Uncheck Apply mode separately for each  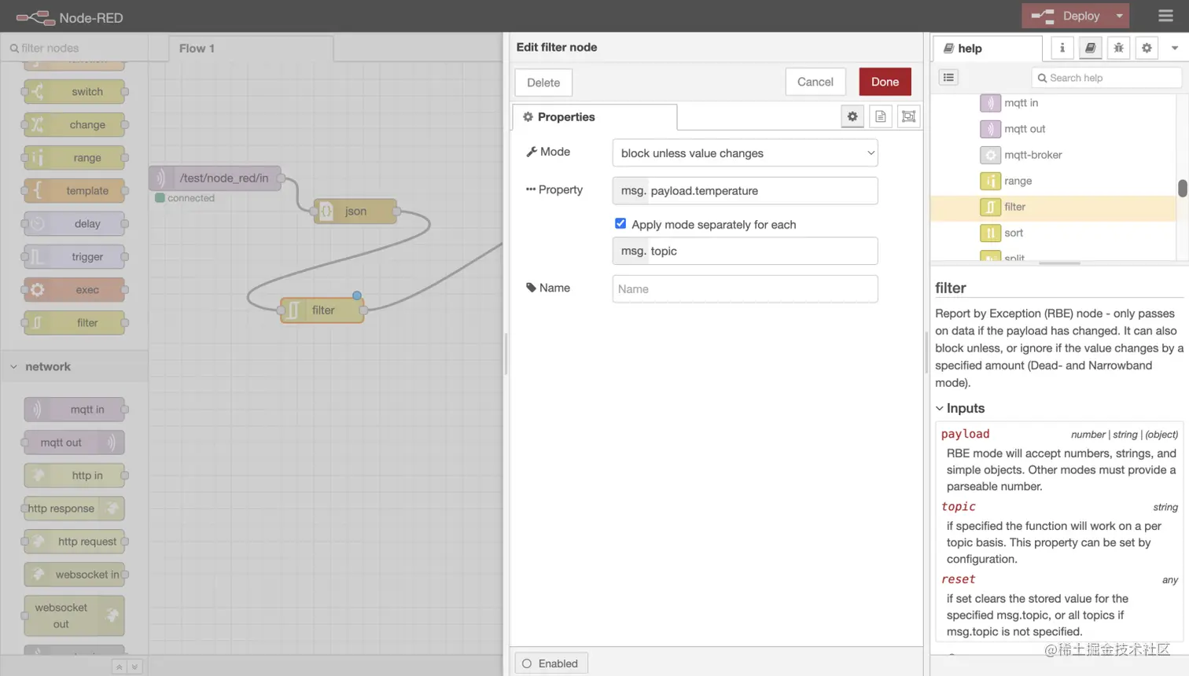point(620,223)
